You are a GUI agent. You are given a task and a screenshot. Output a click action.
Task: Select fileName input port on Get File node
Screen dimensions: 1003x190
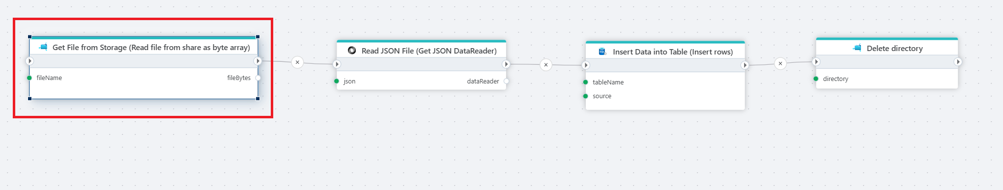click(29, 78)
